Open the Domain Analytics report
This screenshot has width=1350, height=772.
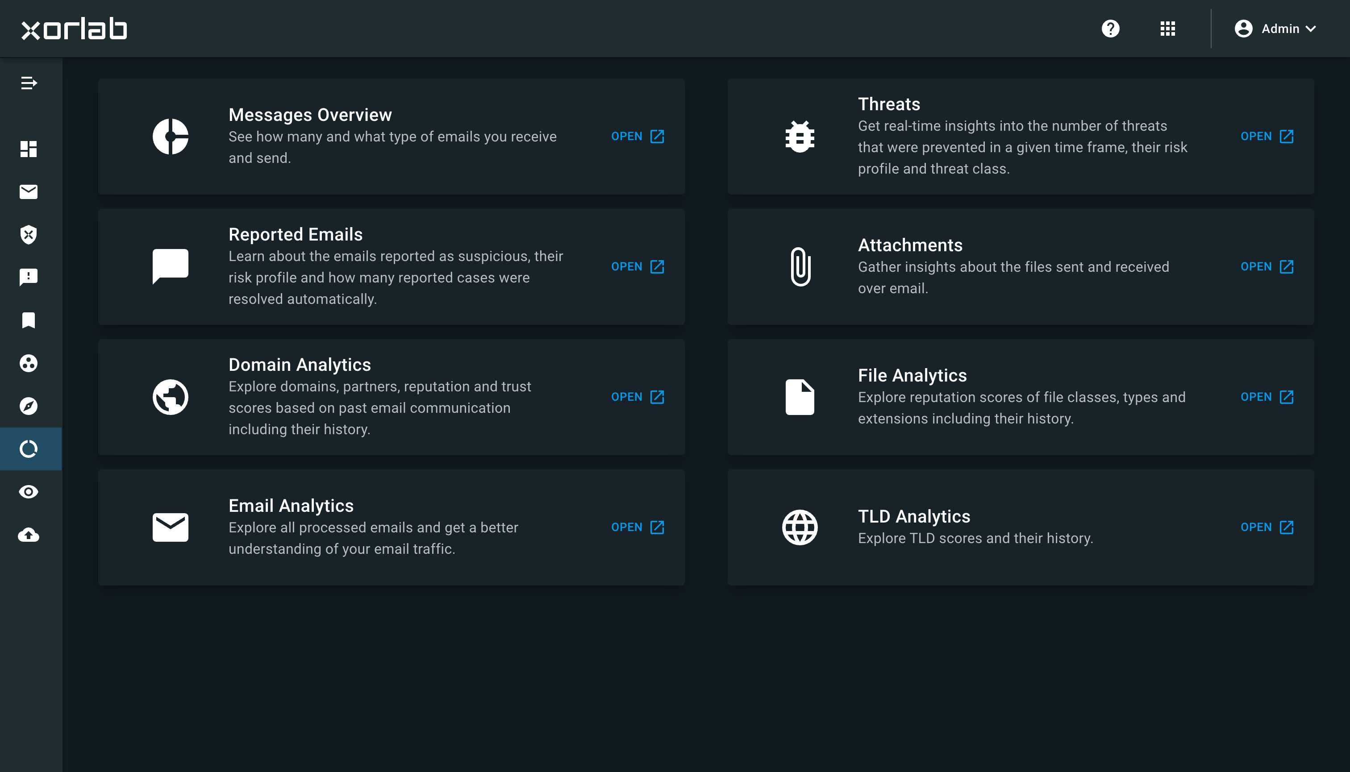coord(637,397)
